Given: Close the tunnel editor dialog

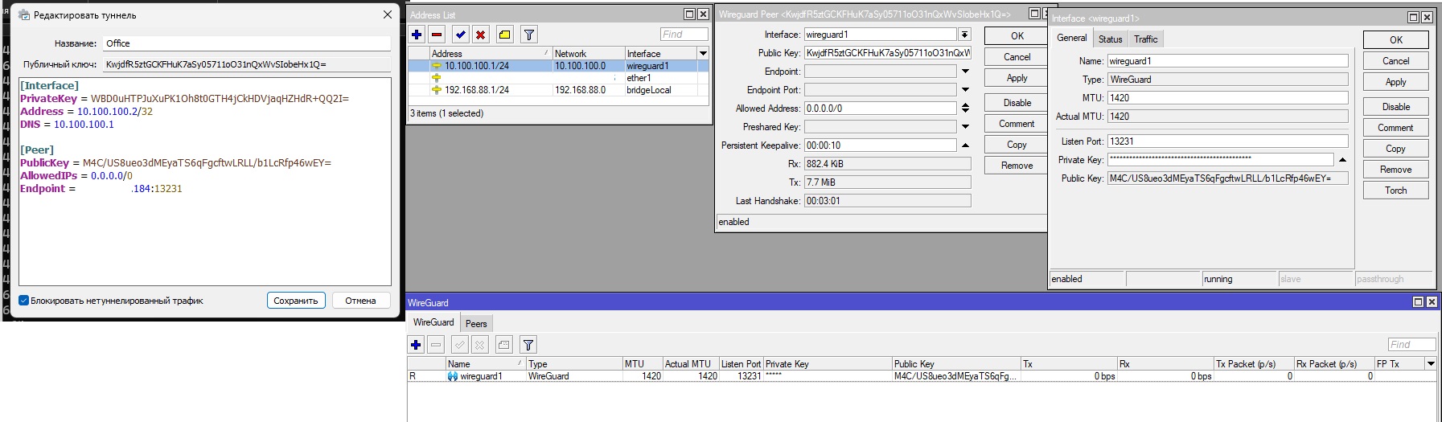Looking at the screenshot, I should pyautogui.click(x=388, y=14).
